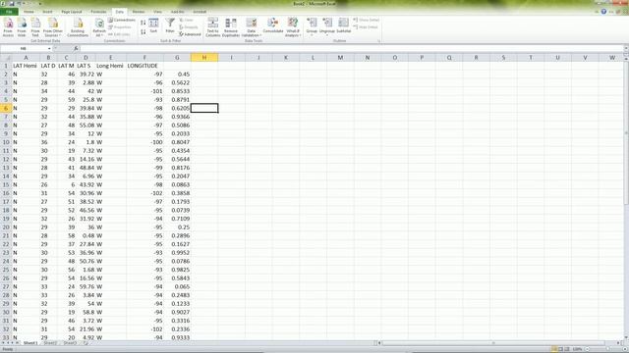This screenshot has height=353, width=629.
Task: Click Page Layout view status button
Action: (x=560, y=349)
